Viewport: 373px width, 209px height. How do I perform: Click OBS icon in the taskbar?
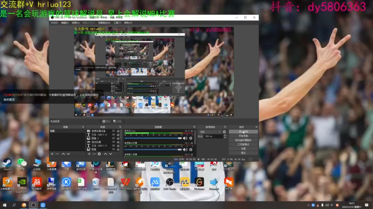33,205
